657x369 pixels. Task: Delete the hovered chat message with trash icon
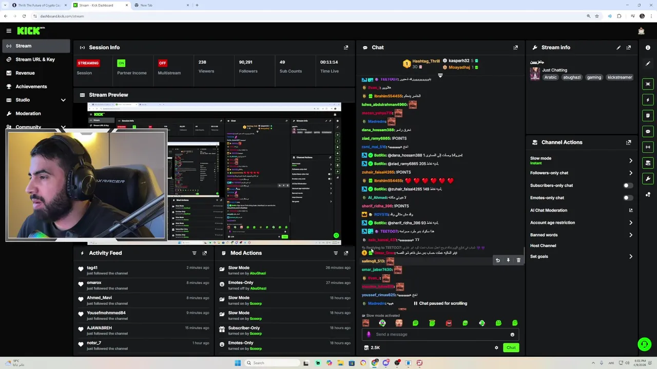[518, 260]
